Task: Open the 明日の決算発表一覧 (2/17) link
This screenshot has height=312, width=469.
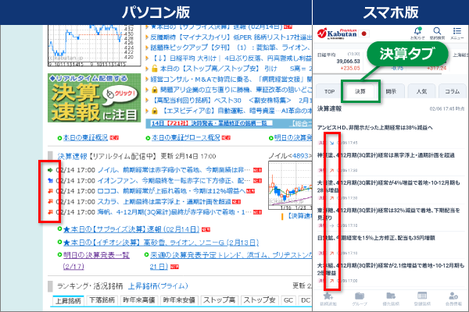Action: coord(96,261)
